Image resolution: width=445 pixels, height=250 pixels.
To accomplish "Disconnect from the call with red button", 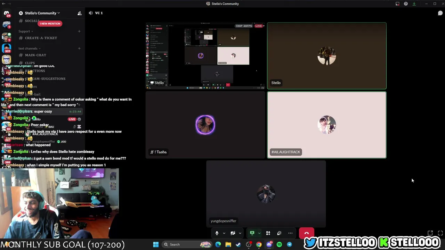I will point(306,233).
